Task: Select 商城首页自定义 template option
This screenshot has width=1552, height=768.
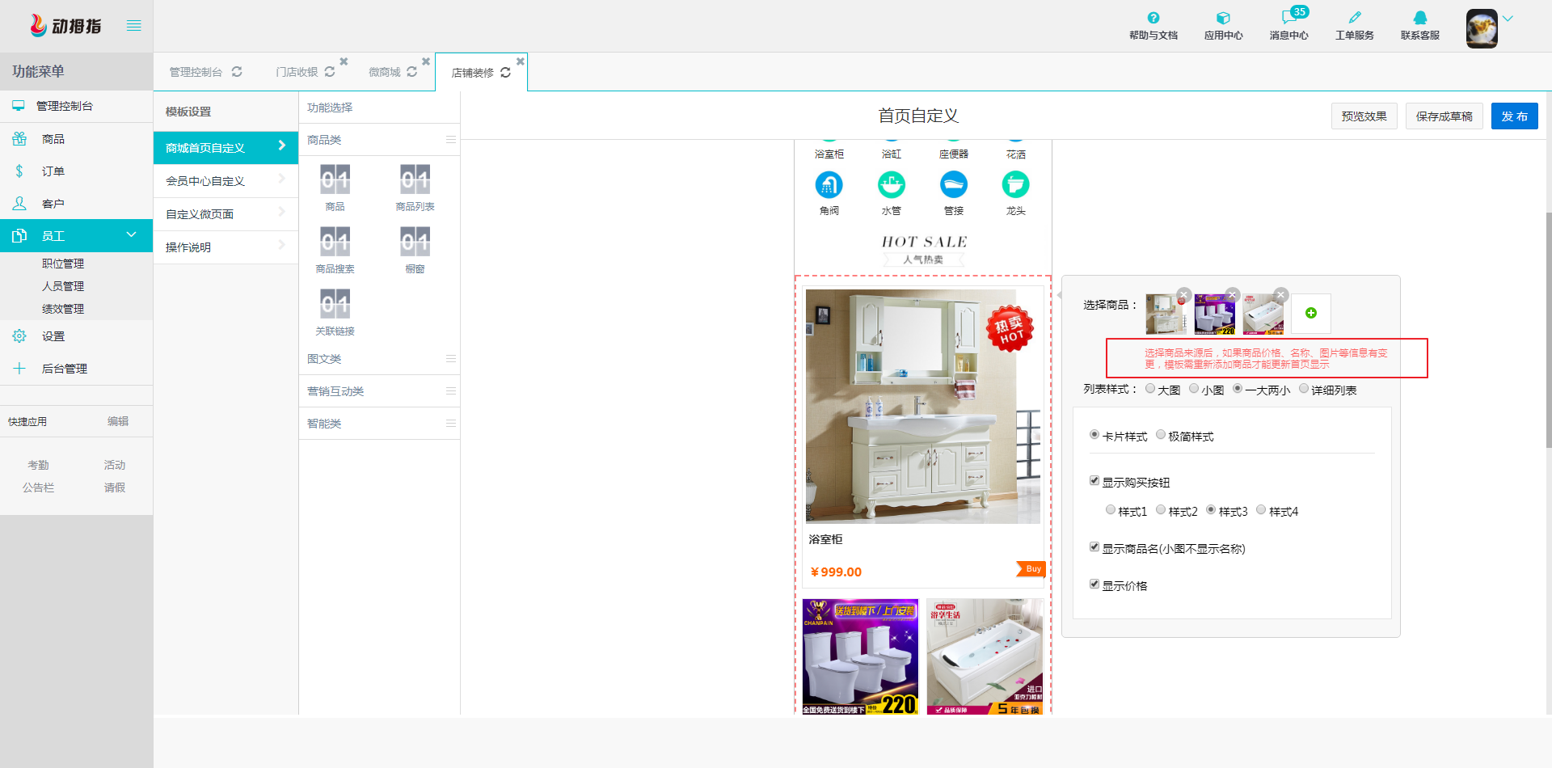Action: click(x=226, y=148)
